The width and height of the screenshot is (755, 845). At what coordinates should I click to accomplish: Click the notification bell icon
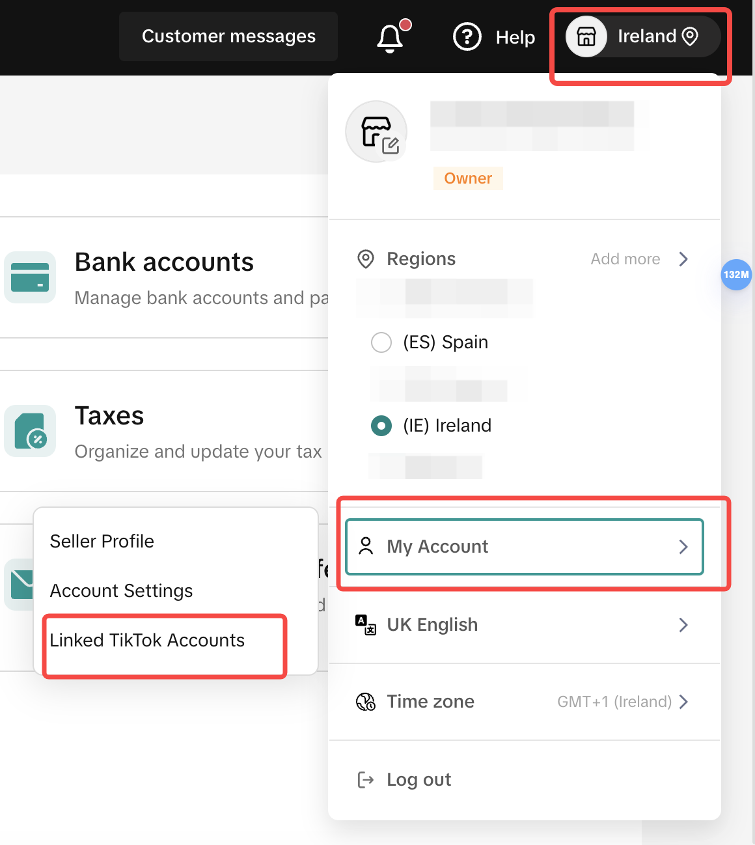point(390,38)
